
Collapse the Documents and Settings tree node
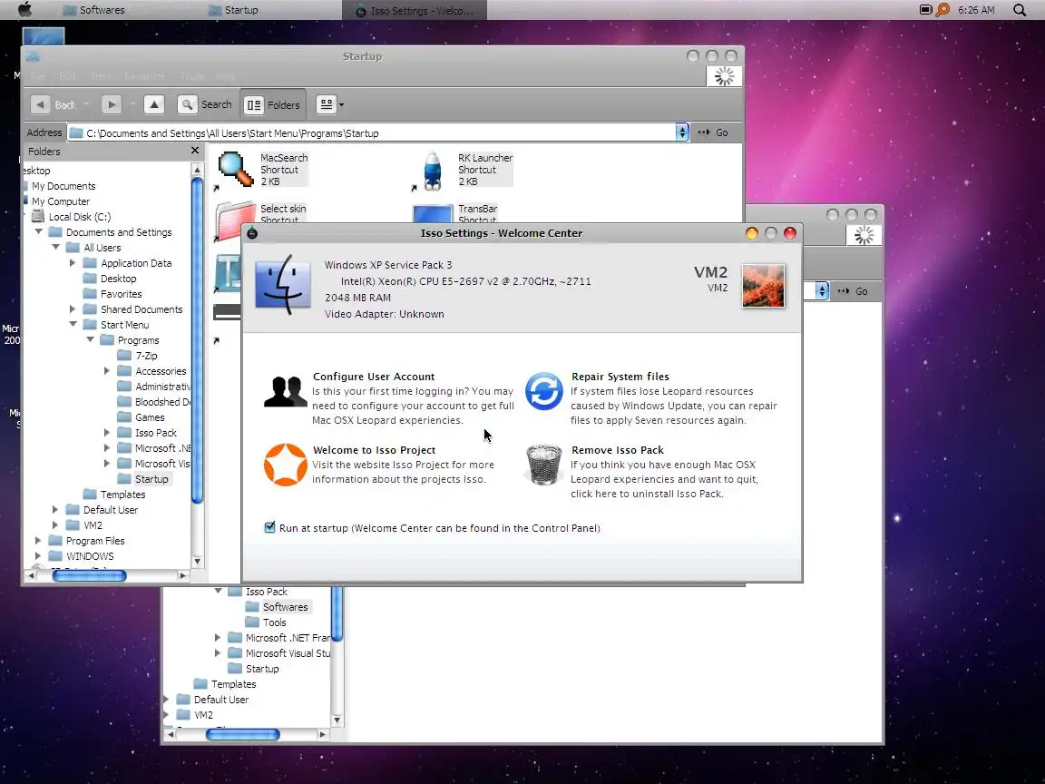point(39,232)
